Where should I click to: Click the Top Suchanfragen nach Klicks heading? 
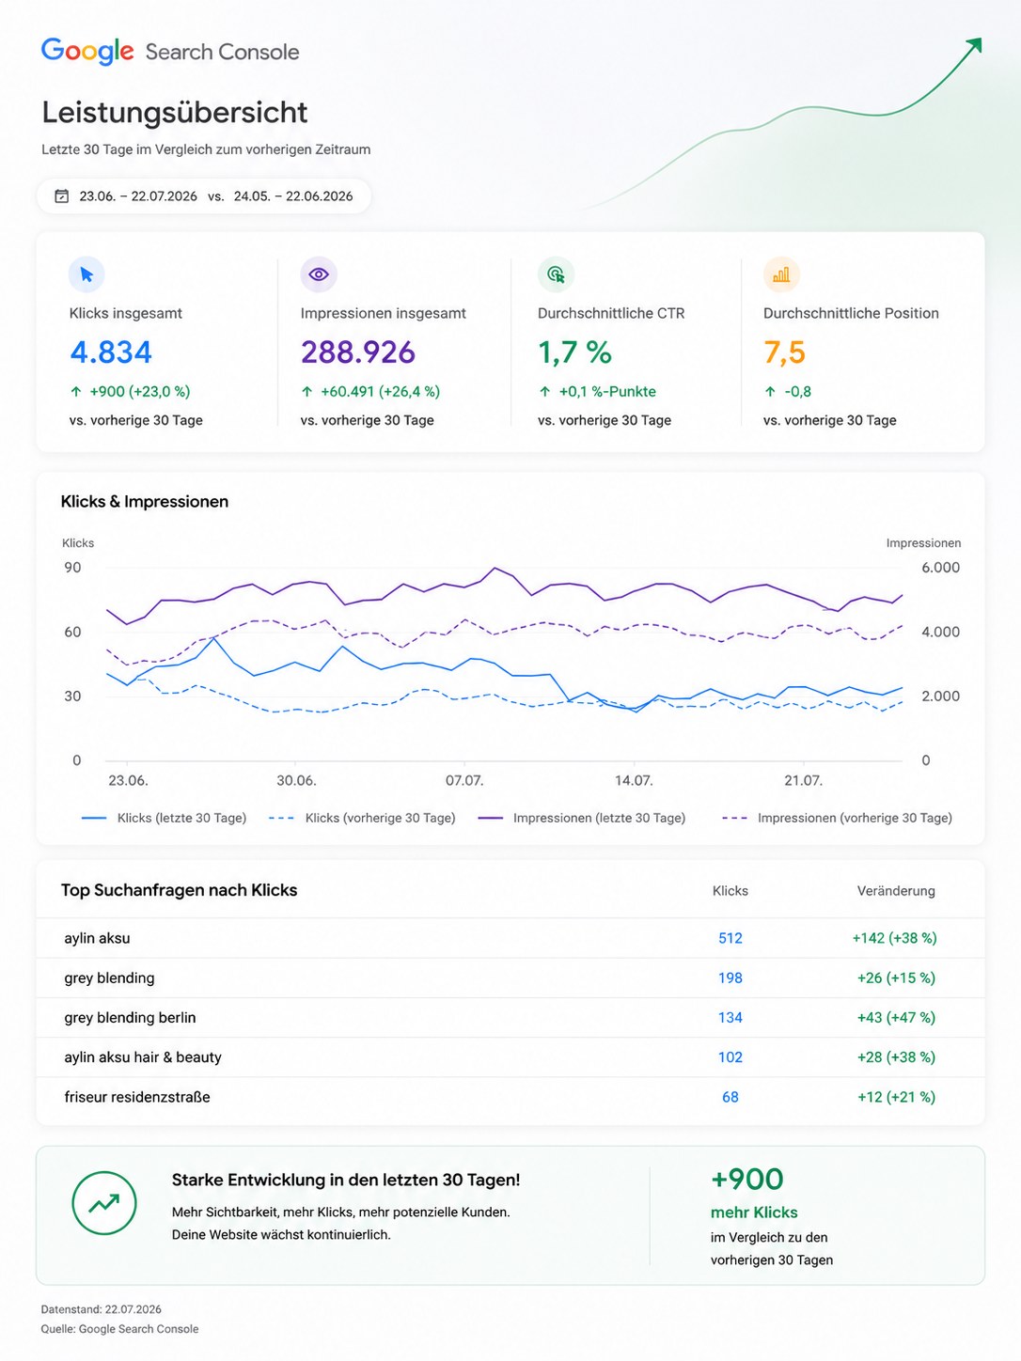point(179,890)
